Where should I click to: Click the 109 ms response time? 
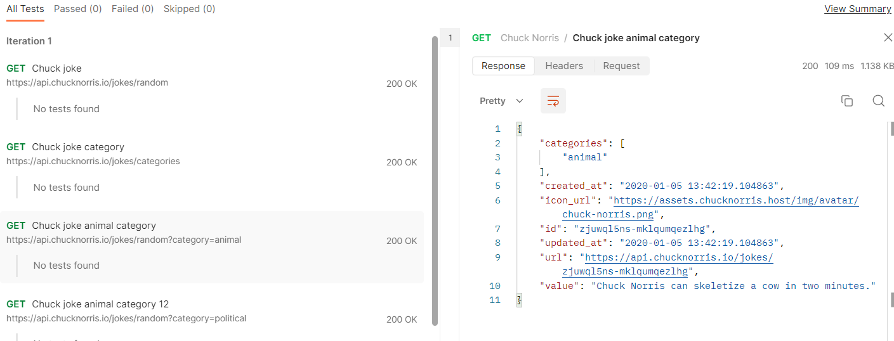tap(839, 66)
